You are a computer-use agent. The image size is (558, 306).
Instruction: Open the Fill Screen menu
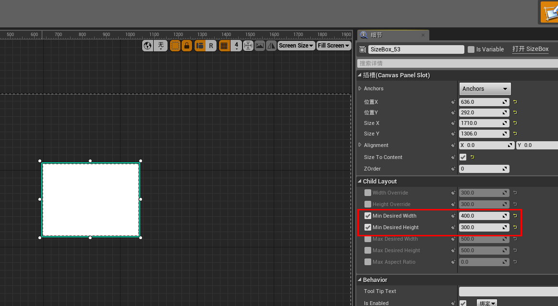tap(333, 45)
